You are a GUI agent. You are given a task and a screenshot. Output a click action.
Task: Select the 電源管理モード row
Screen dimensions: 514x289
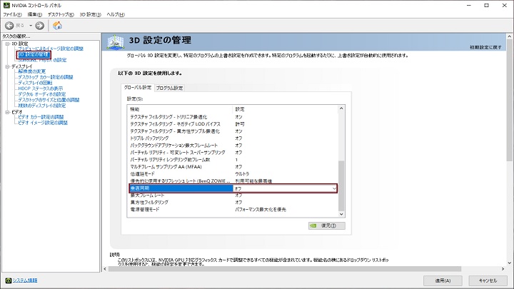click(x=233, y=209)
